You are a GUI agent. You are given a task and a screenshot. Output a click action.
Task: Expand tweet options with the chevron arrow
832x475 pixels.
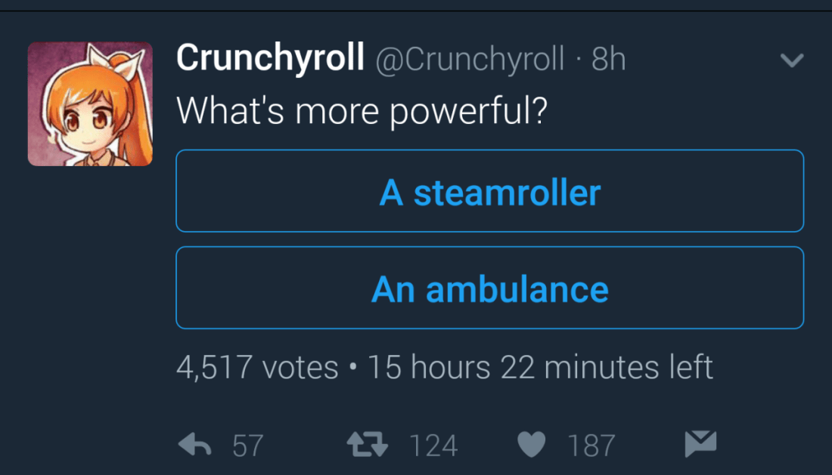pyautogui.click(x=791, y=60)
